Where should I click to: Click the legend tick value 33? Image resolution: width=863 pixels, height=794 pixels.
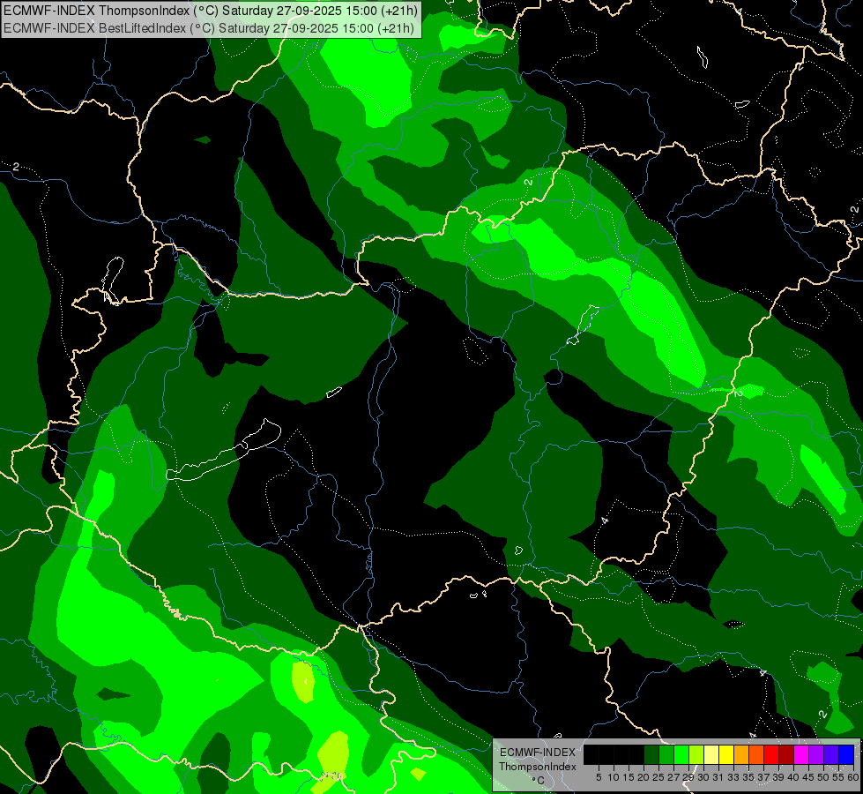tap(733, 777)
